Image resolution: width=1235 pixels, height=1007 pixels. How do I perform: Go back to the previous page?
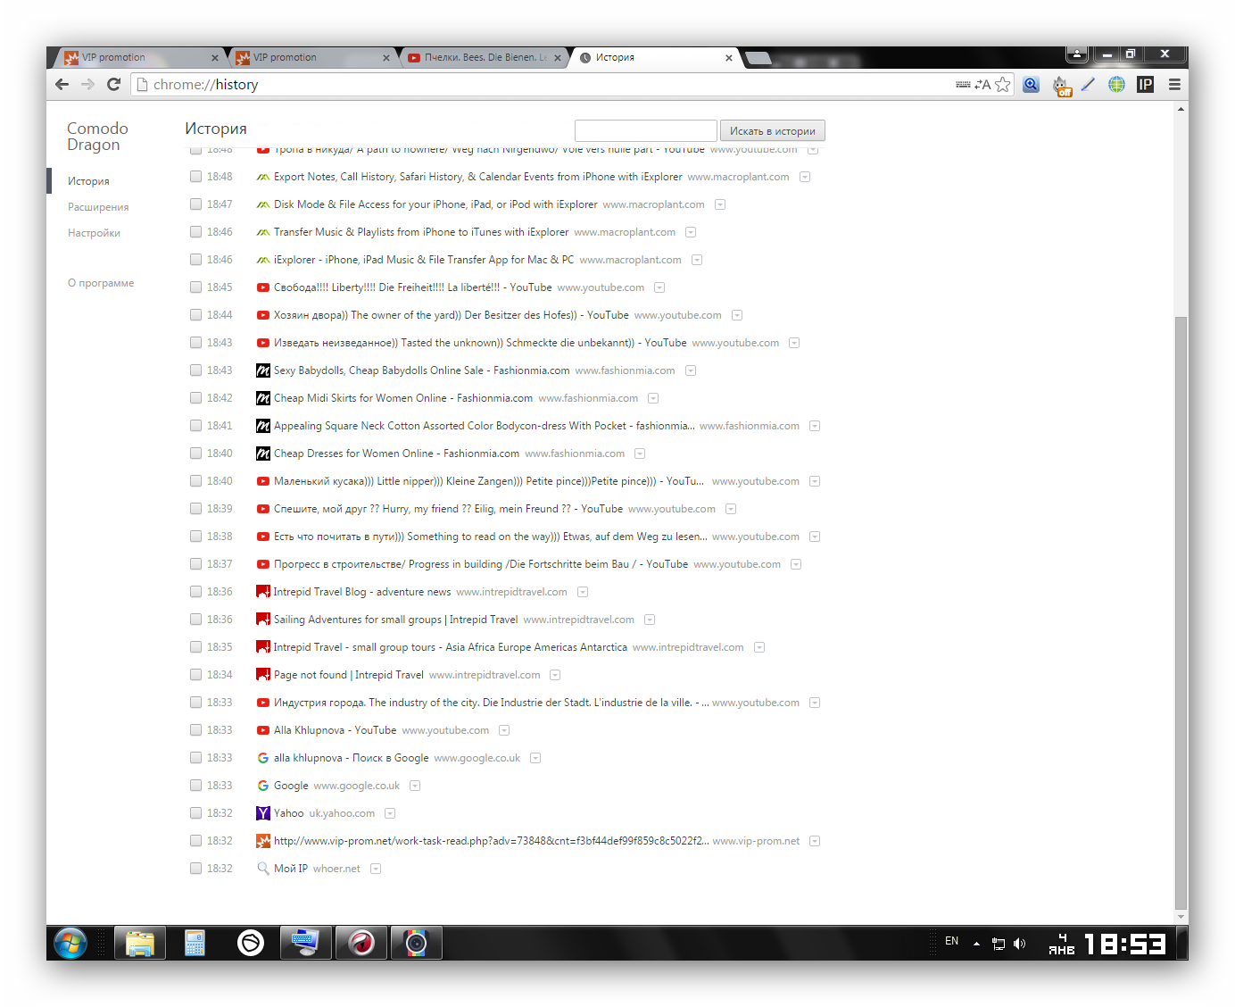62,84
